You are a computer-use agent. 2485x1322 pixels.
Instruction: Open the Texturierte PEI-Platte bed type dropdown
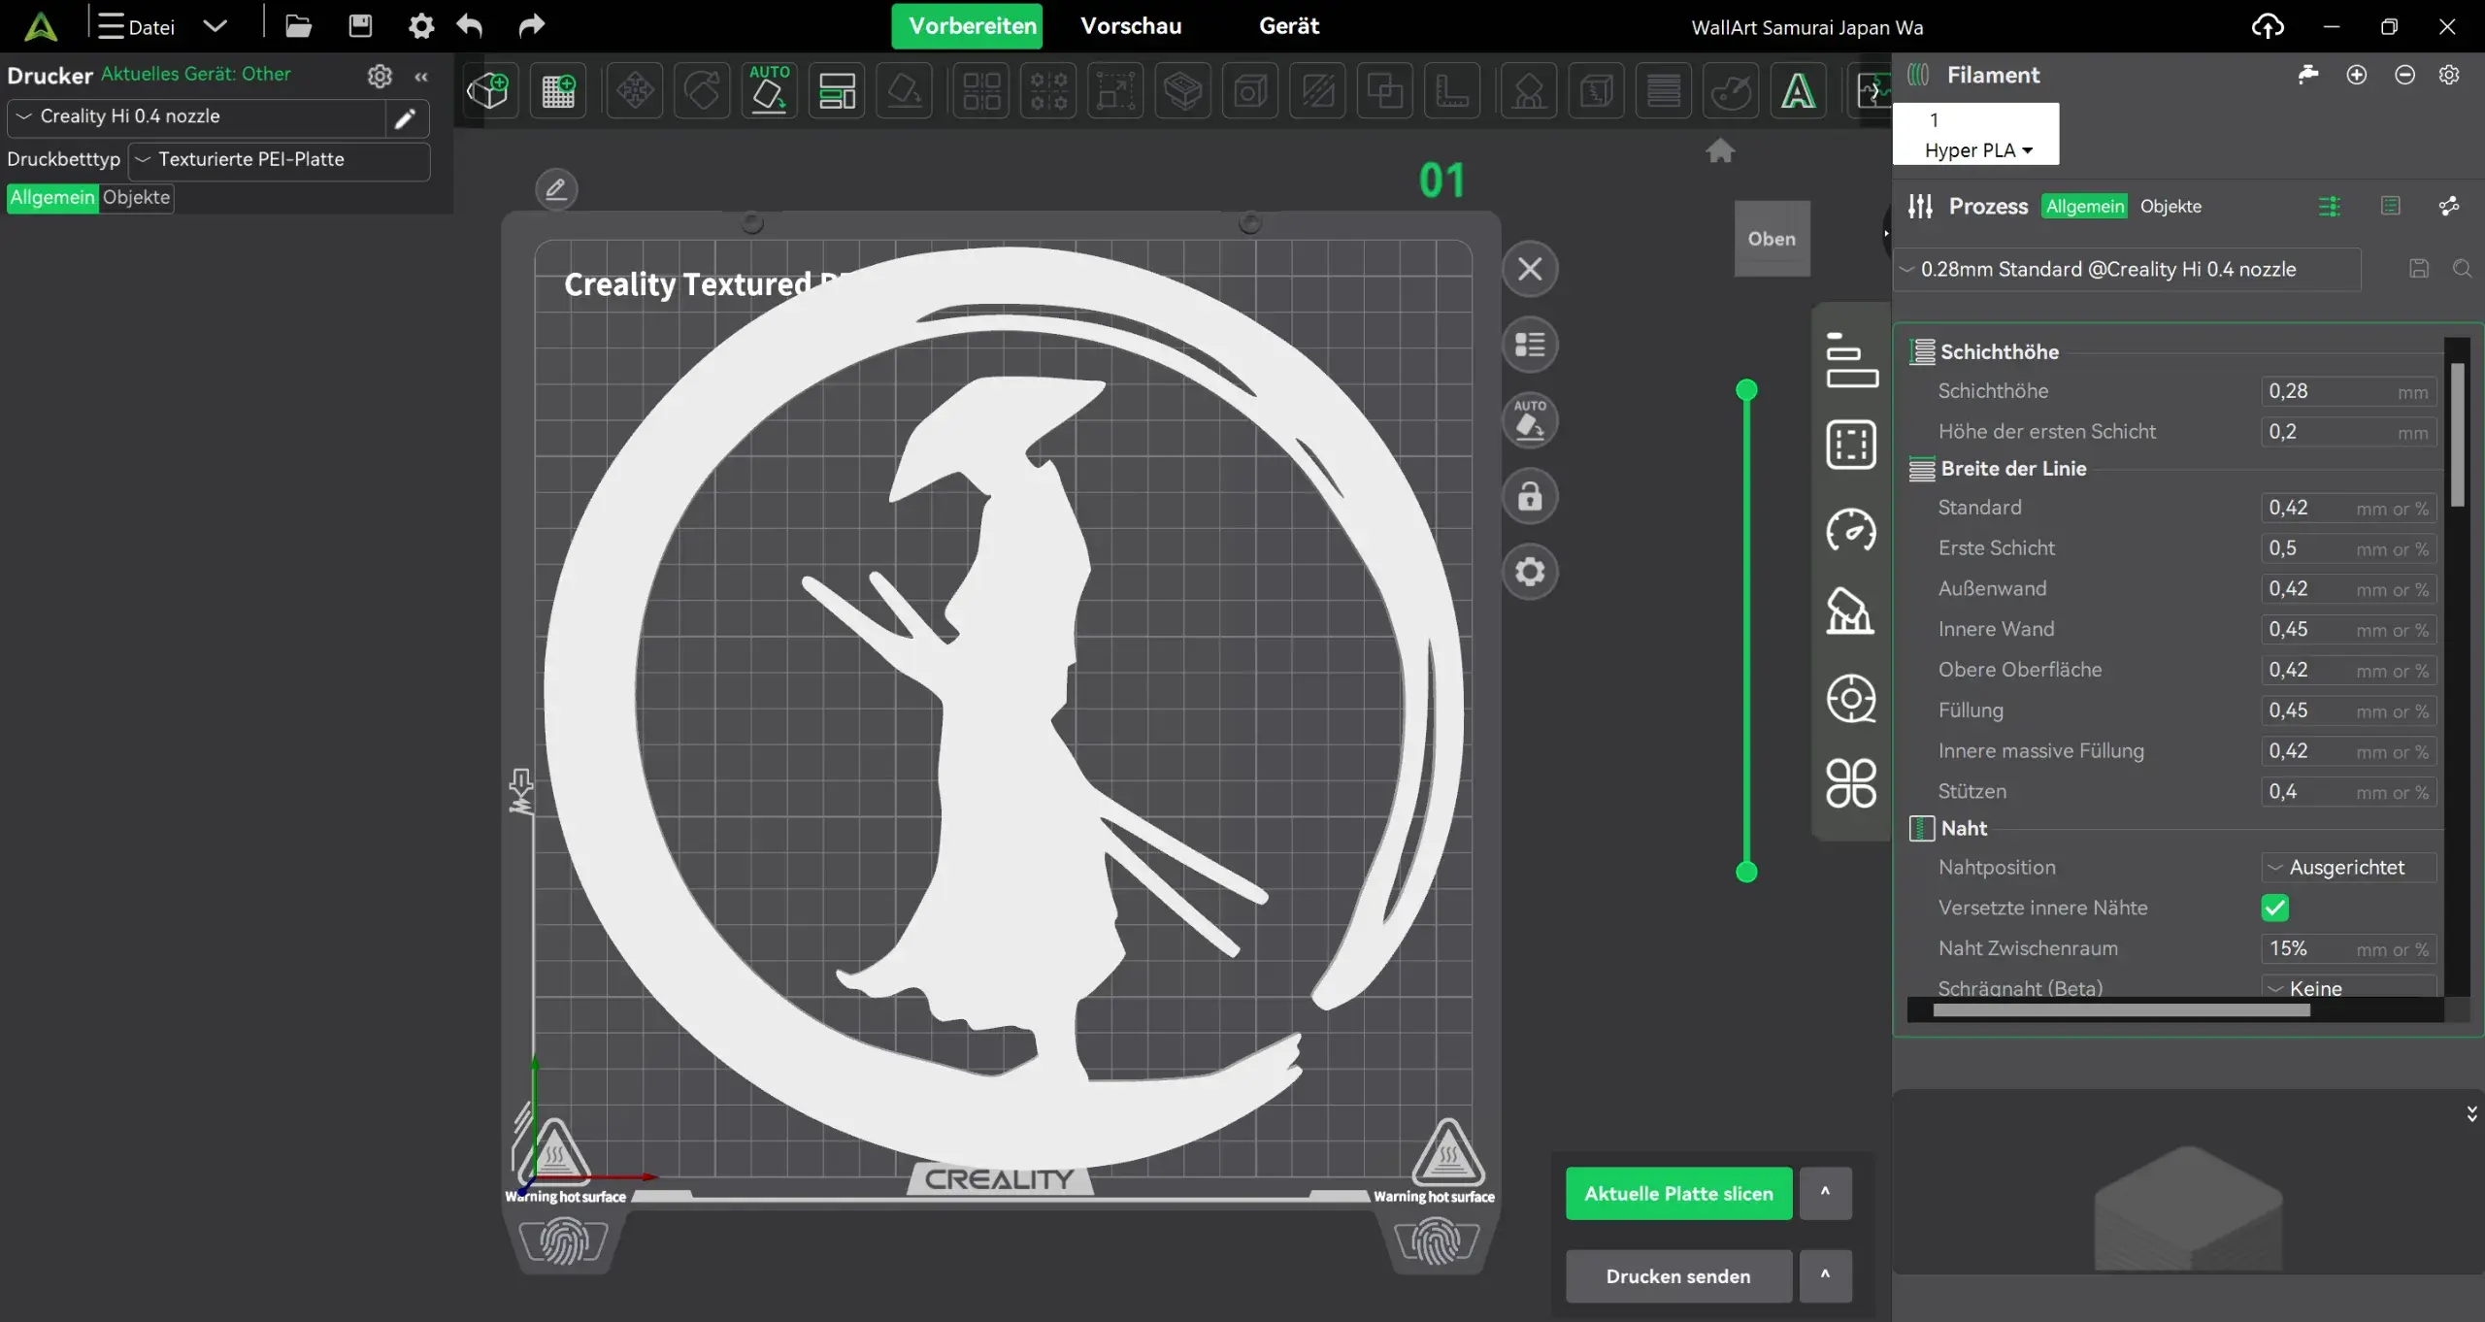pos(280,159)
